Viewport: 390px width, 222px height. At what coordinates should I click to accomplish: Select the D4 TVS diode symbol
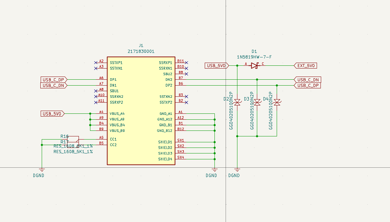pyautogui.click(x=277, y=102)
